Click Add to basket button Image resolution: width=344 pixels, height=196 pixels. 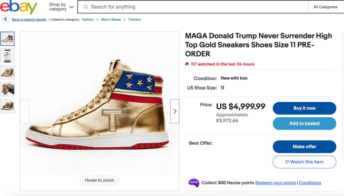pos(304,124)
